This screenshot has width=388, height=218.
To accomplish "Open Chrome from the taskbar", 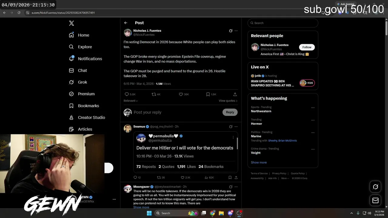I will [212, 213].
